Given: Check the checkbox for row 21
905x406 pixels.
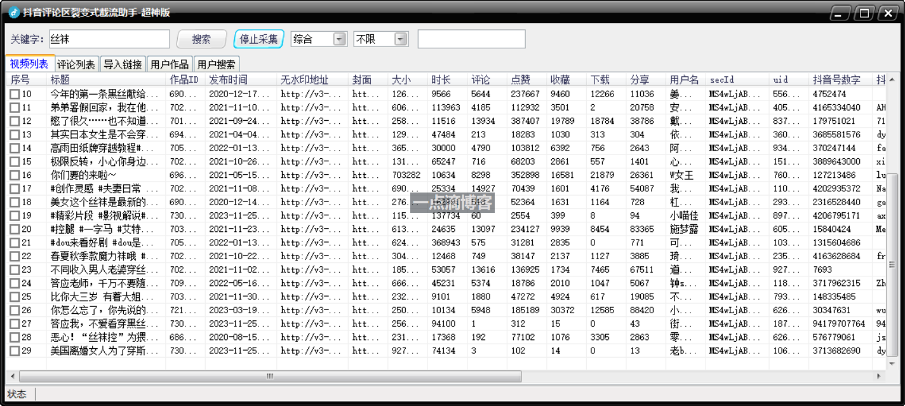Looking at the screenshot, I should coord(15,243).
